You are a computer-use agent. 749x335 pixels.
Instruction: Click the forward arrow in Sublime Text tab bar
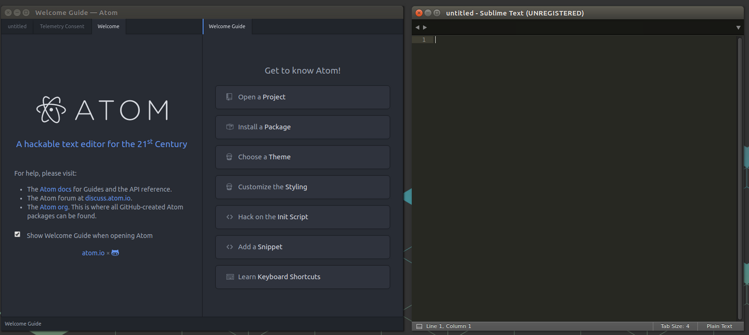(x=425, y=27)
